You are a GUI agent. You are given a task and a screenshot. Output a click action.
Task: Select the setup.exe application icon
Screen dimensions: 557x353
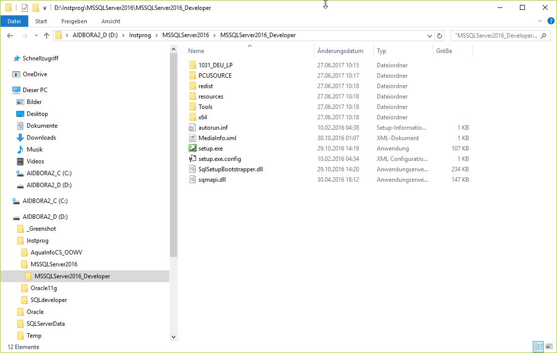193,148
